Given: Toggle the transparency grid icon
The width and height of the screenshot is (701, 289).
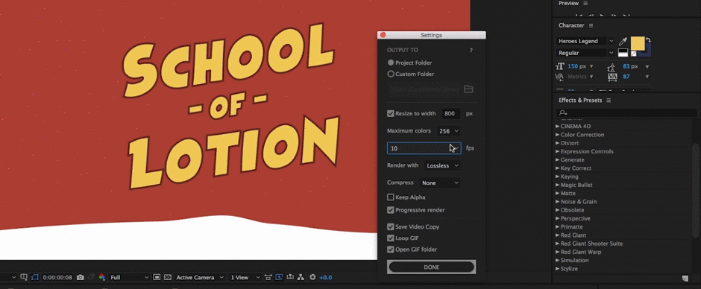Looking at the screenshot, I should pyautogui.click(x=168, y=277).
